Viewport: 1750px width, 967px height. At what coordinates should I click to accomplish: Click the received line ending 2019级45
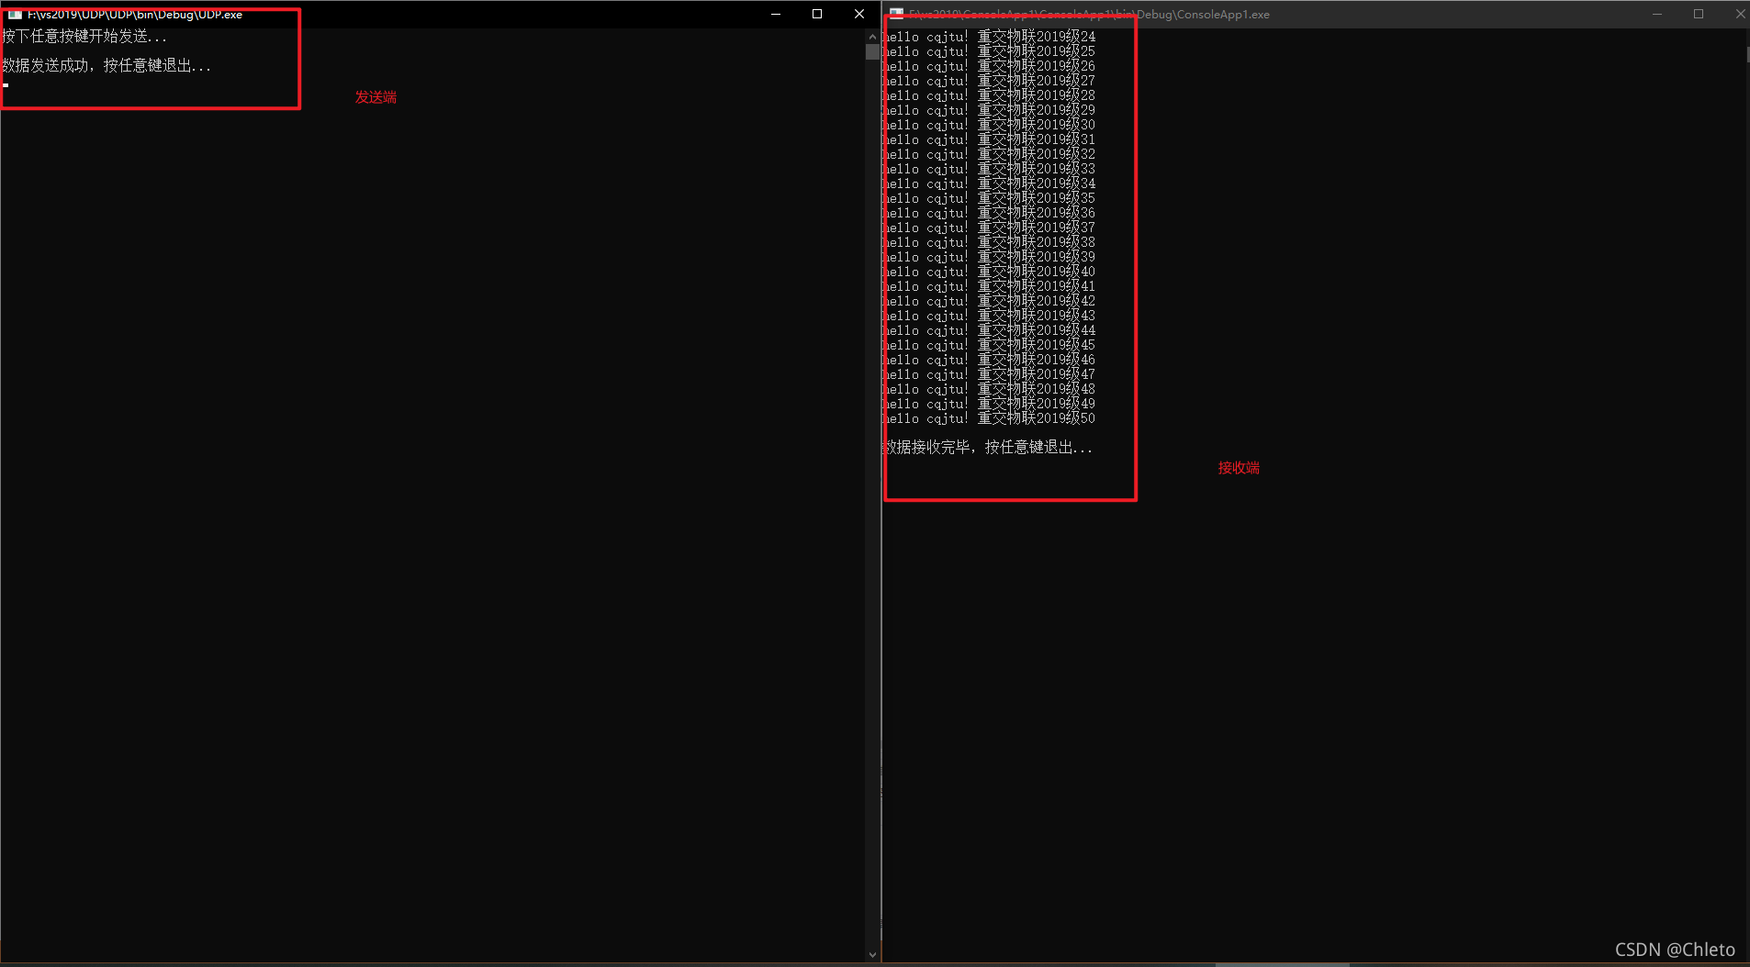[989, 345]
